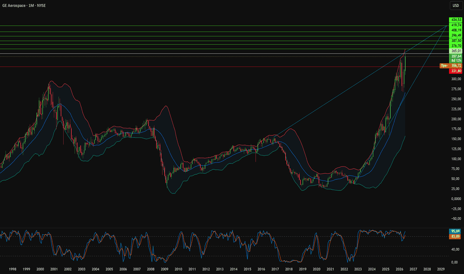Select the 387,50 price label
The width and height of the screenshot is (464, 274).
456,40
